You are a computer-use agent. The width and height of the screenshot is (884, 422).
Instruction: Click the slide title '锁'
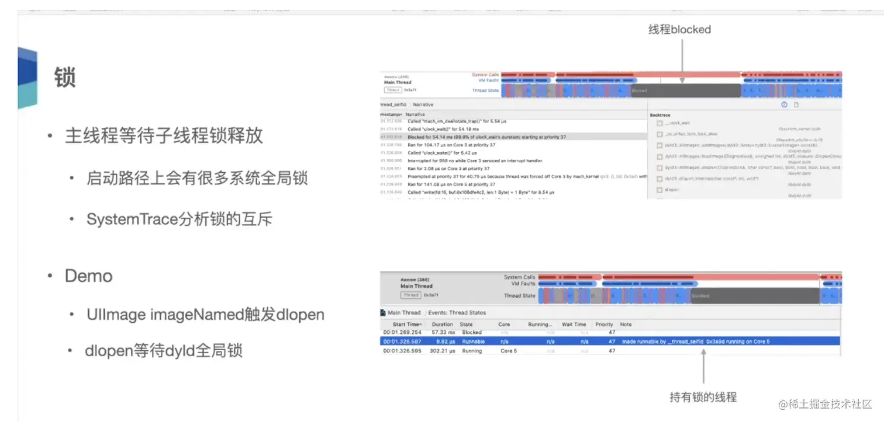[65, 76]
